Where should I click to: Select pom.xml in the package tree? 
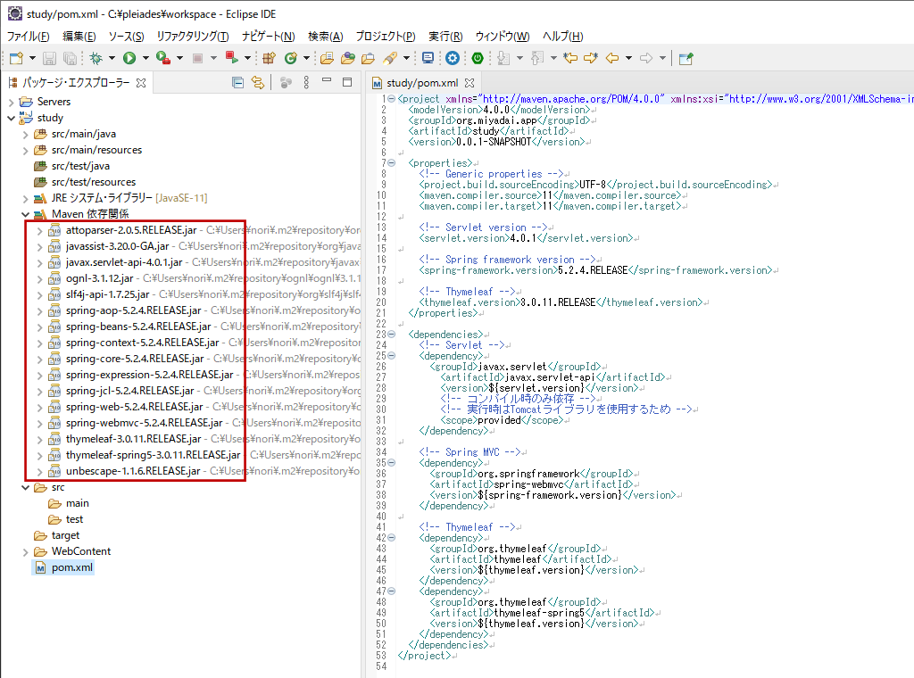72,568
